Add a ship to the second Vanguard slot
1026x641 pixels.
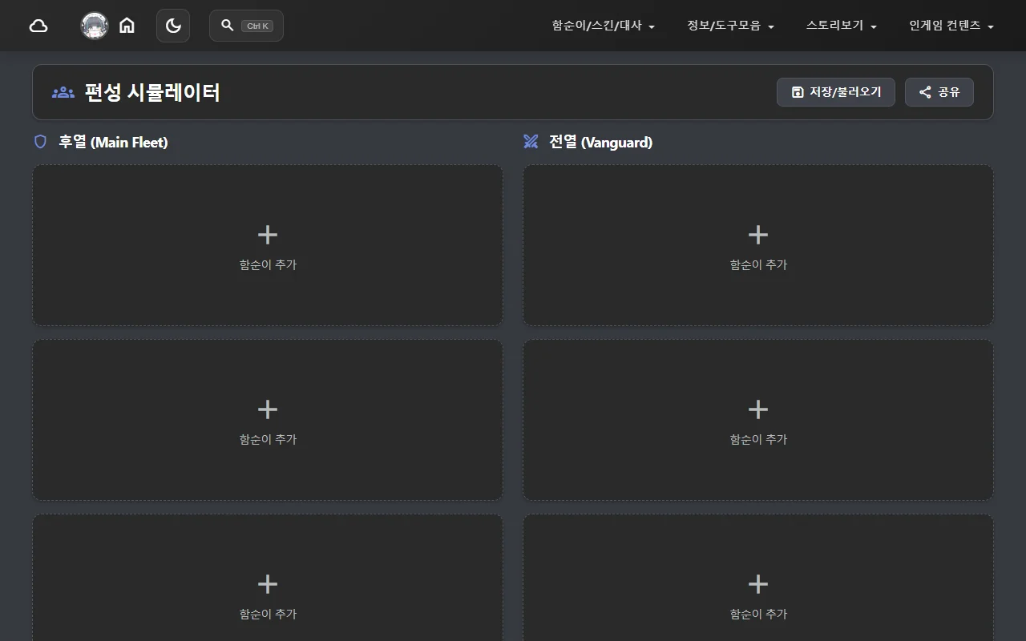[x=758, y=420]
